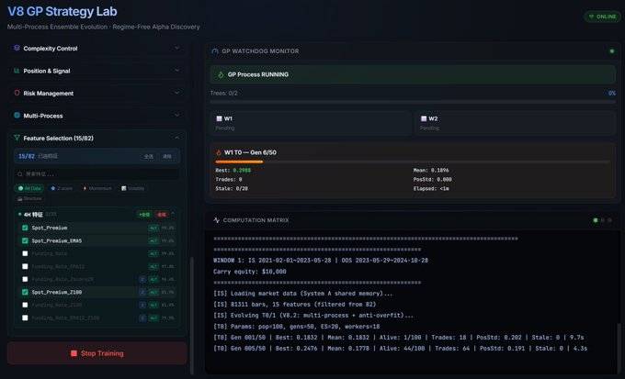Click the Complexity Control layers icon
The image size is (625, 379).
(x=17, y=48)
